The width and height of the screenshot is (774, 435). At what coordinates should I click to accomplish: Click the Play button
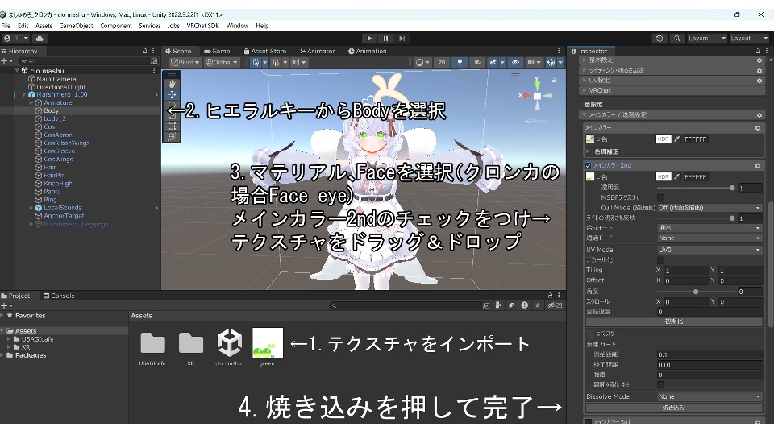pos(369,39)
